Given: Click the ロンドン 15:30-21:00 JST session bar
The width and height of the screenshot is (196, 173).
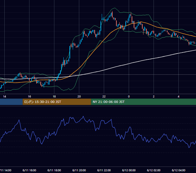Looking at the screenshot, I should (57, 102).
